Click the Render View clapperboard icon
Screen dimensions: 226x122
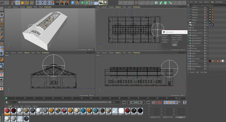tap(57, 3)
